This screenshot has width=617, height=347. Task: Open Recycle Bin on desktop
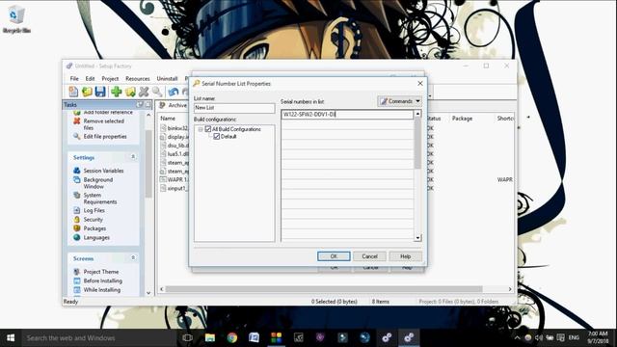coord(16,18)
